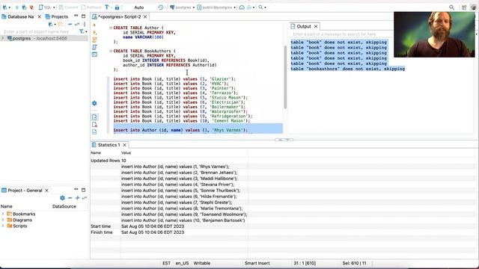
Task: Execute SQL script icon in editor gutter
Action: (95, 40)
